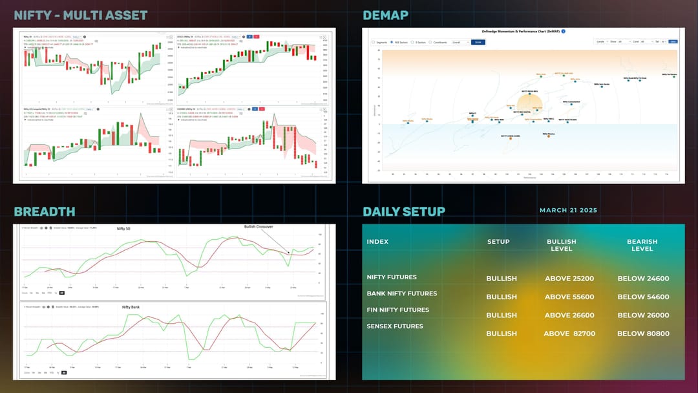Viewport: 698px width, 393px height.
Task: Click the blue button on the Gold ratio chart header
Action: click(249, 36)
